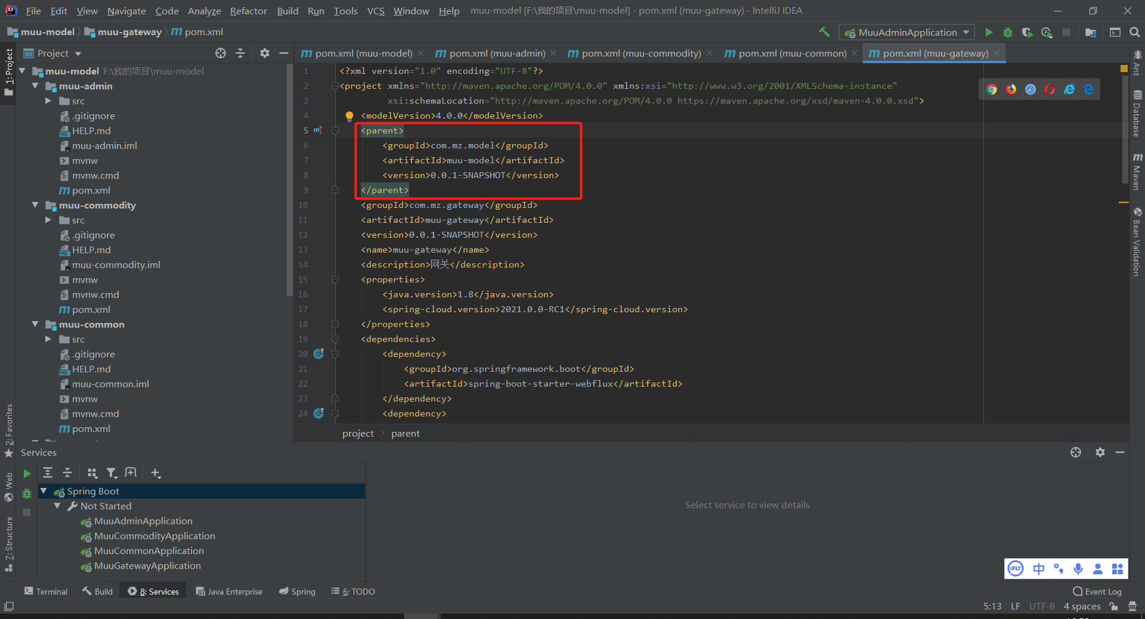Open Services panel settings gear
This screenshot has width=1145, height=619.
[1100, 452]
